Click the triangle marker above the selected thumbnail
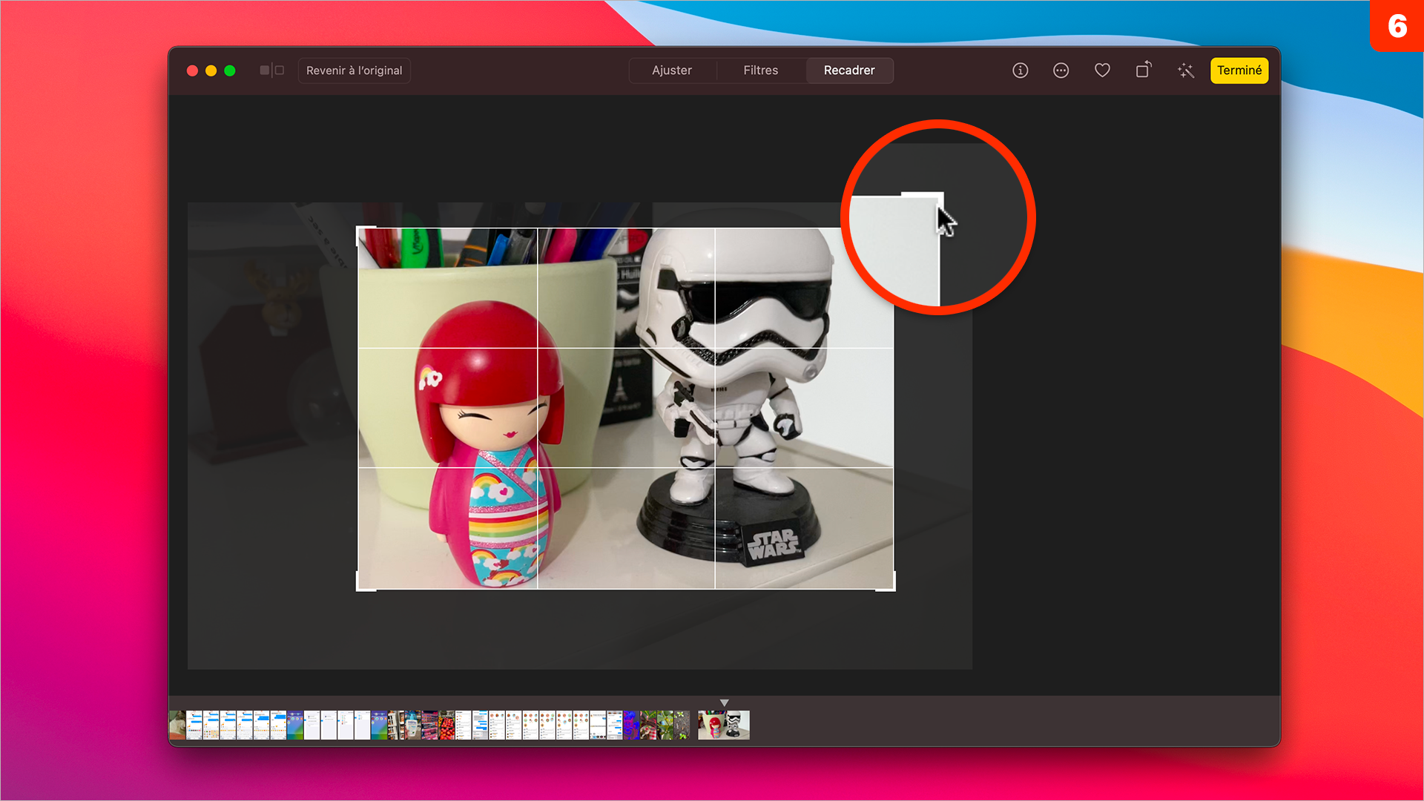This screenshot has width=1424, height=801. tap(723, 702)
